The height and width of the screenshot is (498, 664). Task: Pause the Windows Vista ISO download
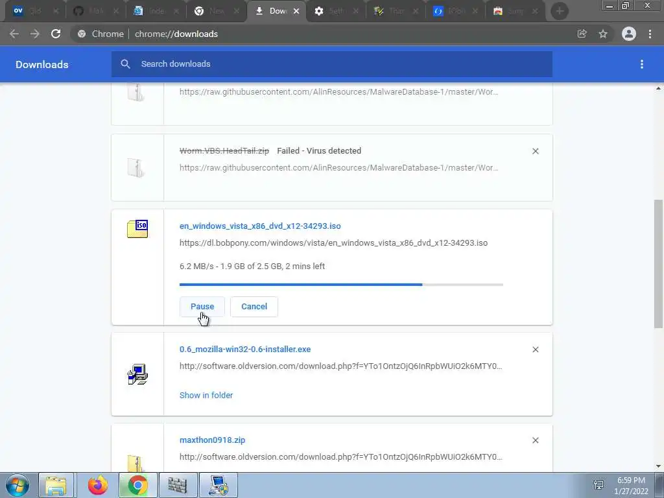coord(202,307)
